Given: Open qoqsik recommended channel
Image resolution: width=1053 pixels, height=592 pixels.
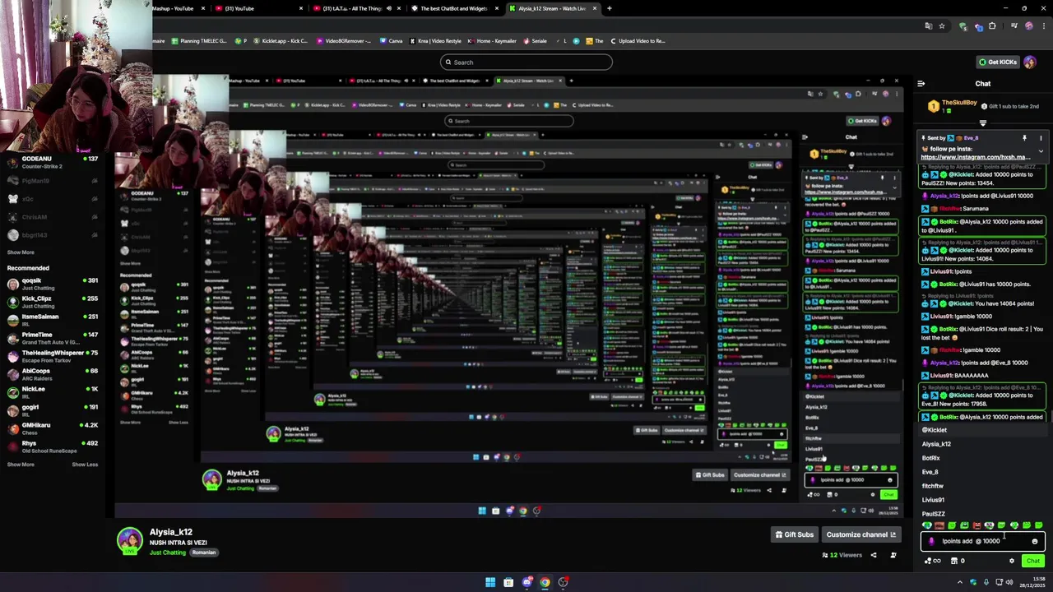Looking at the screenshot, I should (x=53, y=284).
